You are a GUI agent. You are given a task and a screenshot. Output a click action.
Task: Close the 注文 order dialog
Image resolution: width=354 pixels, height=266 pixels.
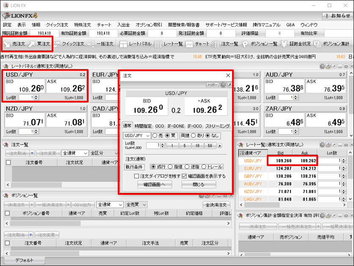[x=228, y=75]
